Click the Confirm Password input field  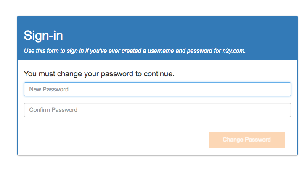pos(157,110)
